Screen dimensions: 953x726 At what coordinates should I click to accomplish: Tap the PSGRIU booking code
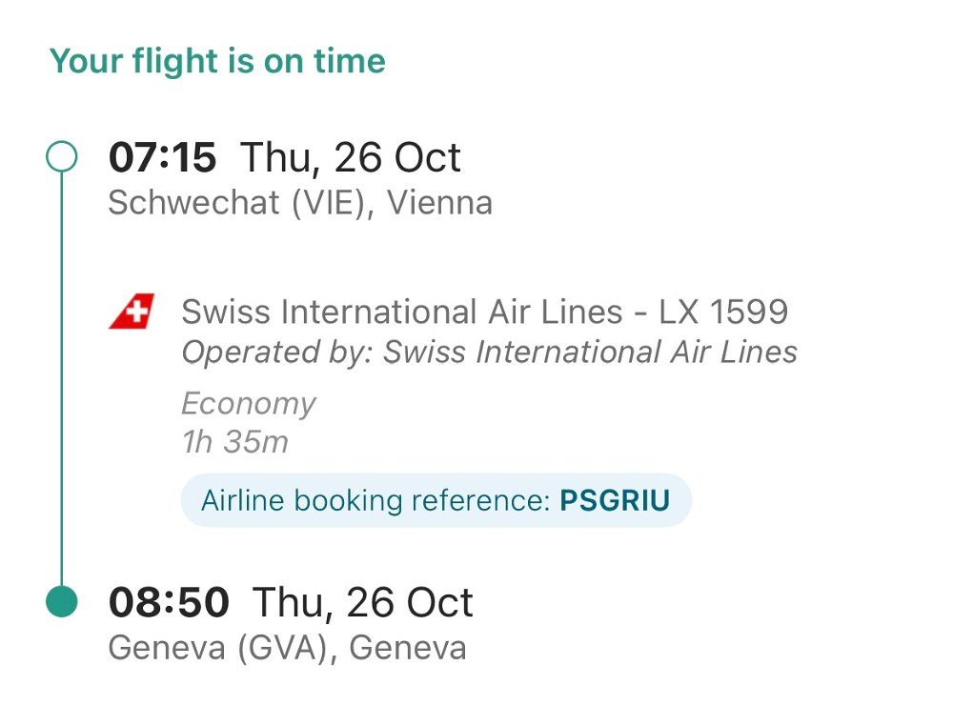[x=615, y=500]
